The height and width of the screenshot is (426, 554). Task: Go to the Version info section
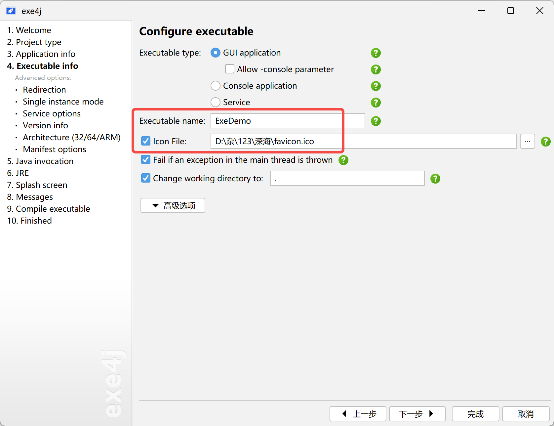[x=45, y=125]
